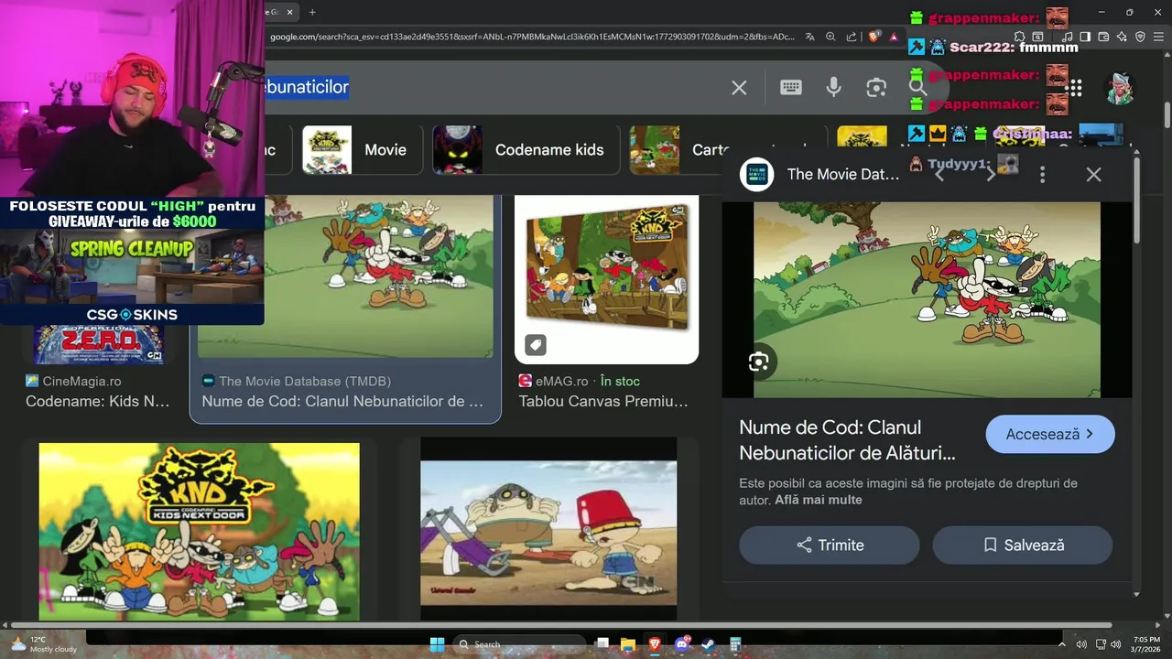Go to the next image in preview panel
1172x659 pixels.
click(x=991, y=174)
